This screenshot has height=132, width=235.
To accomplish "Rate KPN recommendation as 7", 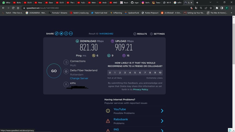I will 145,72.
